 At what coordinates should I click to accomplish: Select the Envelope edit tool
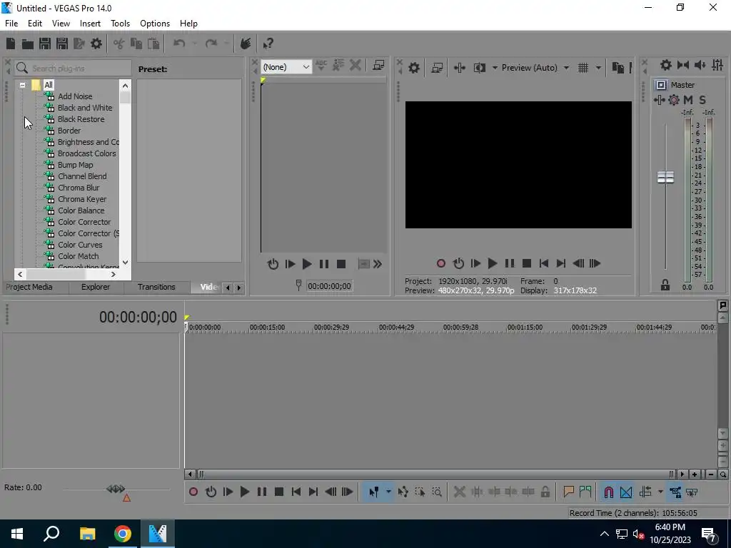pos(403,492)
